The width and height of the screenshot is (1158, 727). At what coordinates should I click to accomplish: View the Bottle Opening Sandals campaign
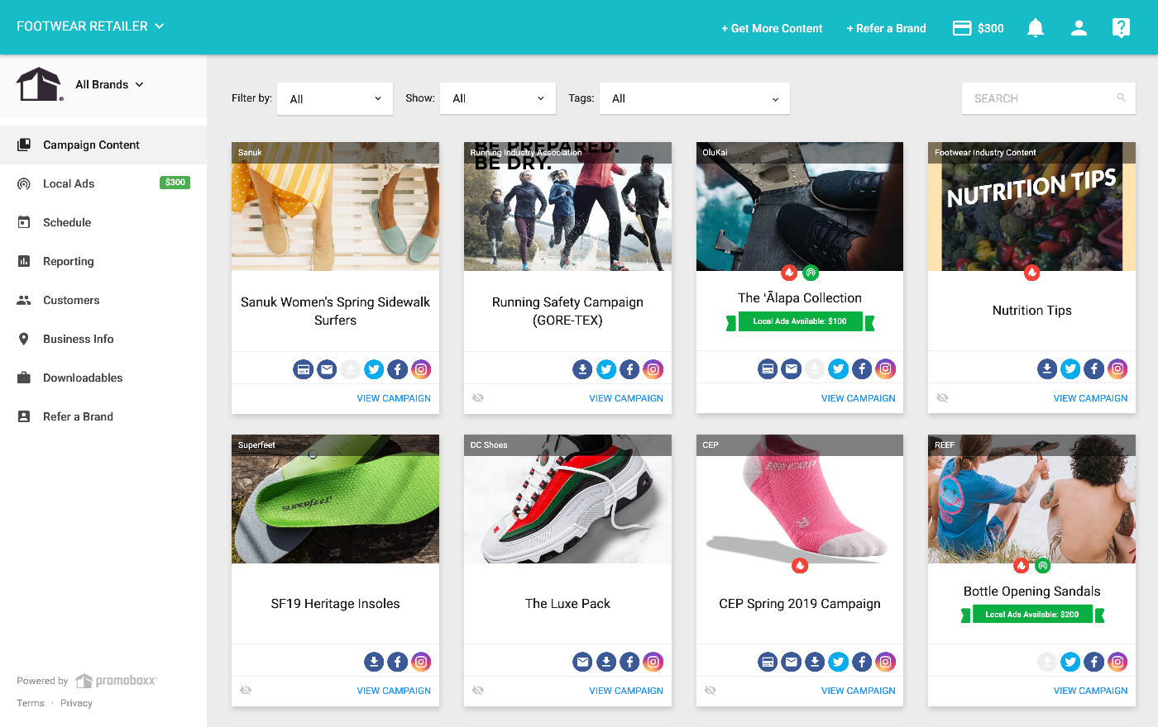(1090, 691)
